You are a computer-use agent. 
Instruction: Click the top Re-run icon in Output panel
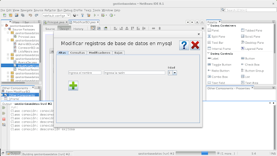point(4,108)
